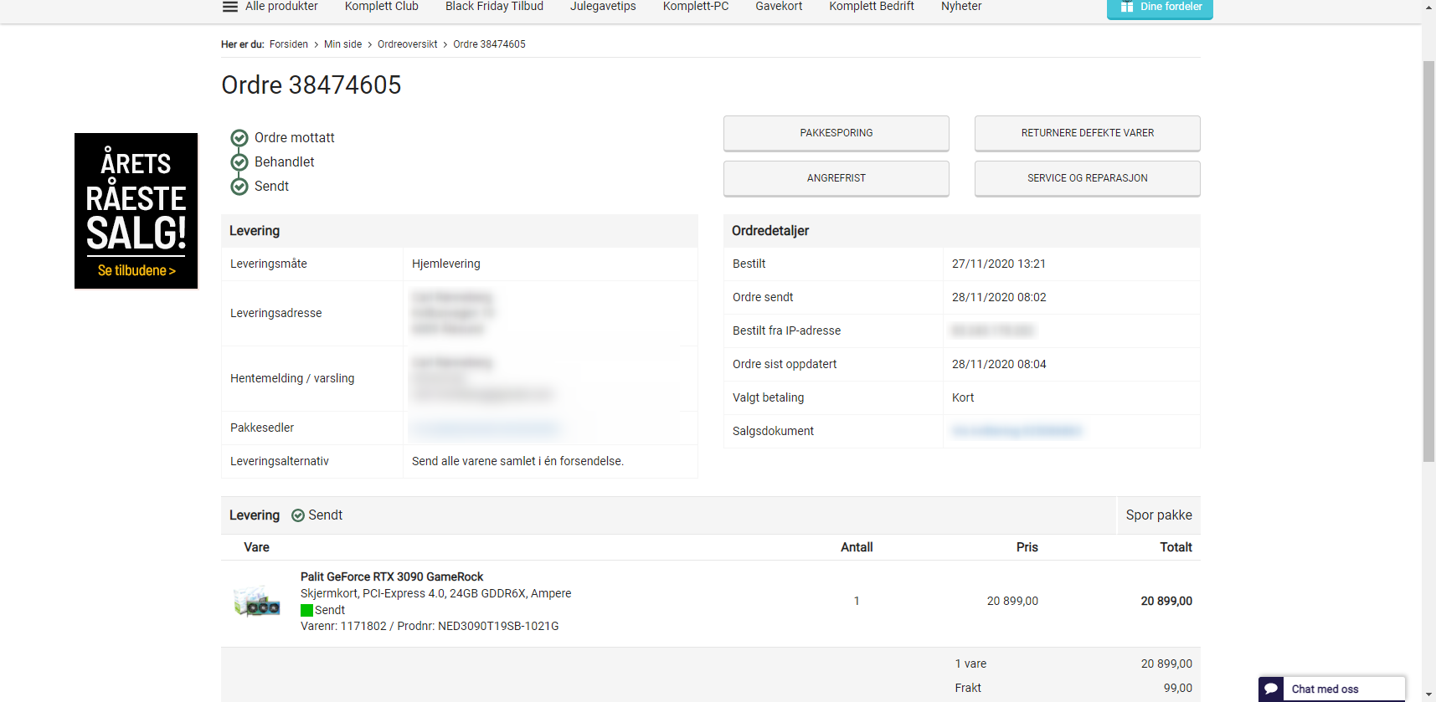Click the Ordre sist oppdatert time 28/11/2020 08:04
The width and height of the screenshot is (1436, 702).
tap(999, 364)
